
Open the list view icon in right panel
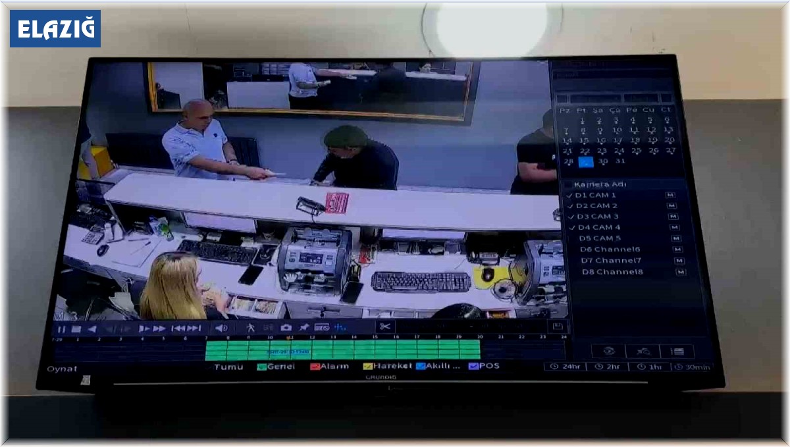coord(676,352)
